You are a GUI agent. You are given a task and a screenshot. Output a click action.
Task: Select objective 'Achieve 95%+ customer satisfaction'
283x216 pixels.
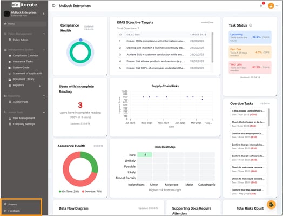point(164,55)
